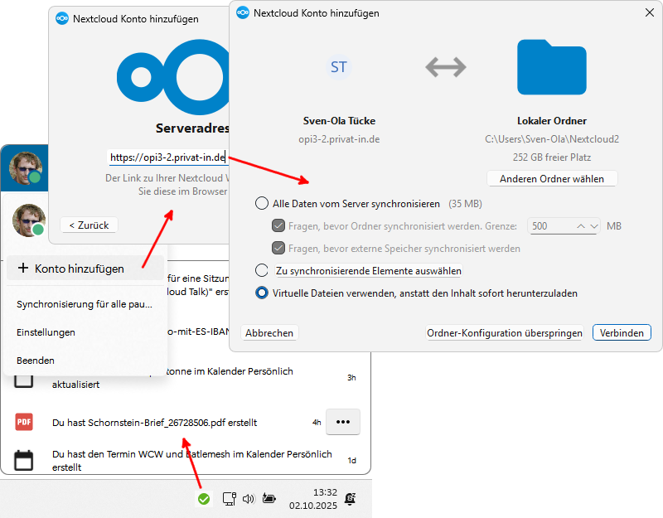
Task: Click the notification bell in taskbar
Action: [351, 498]
